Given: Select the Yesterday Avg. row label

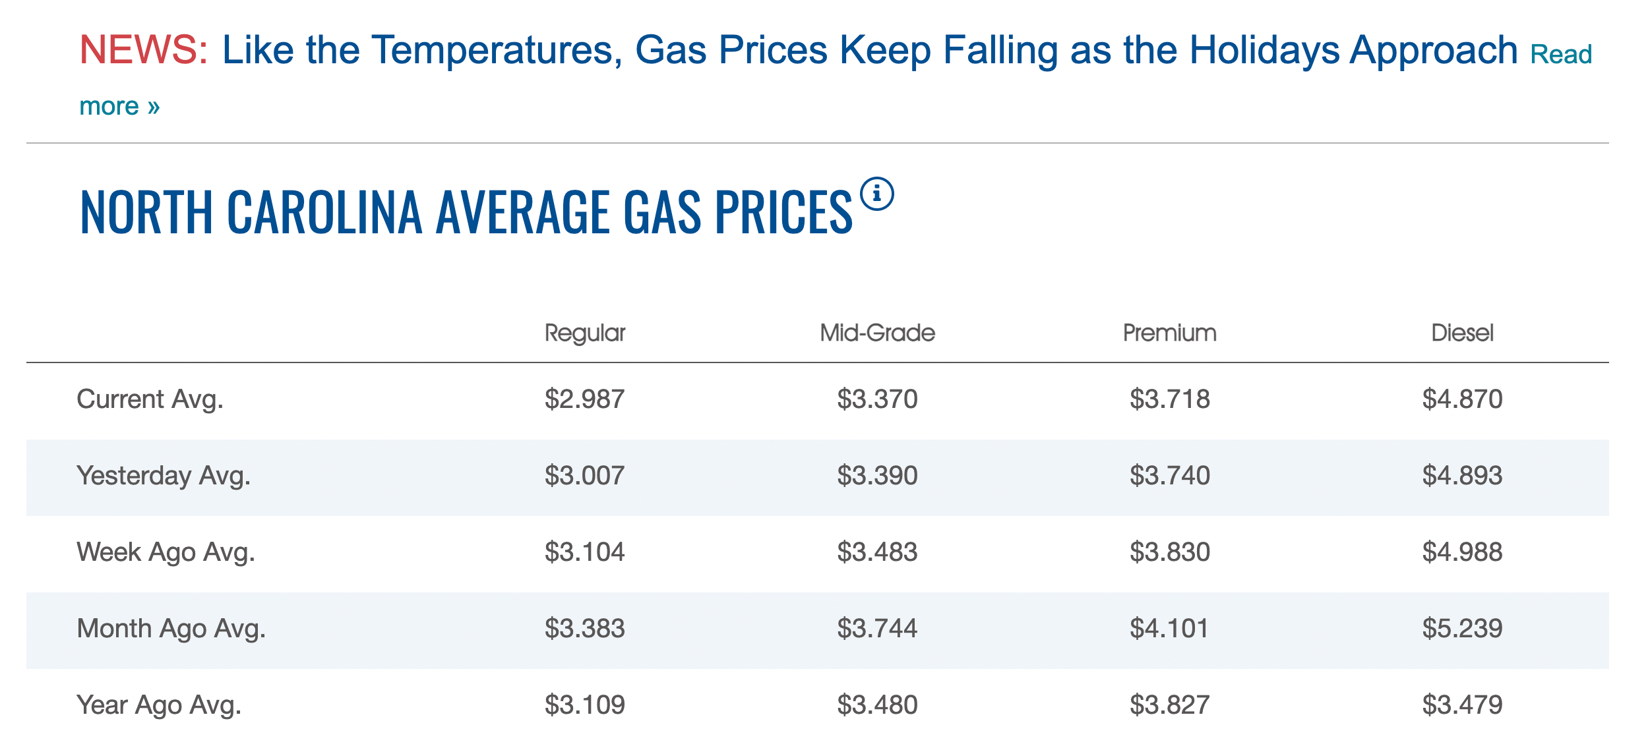Looking at the screenshot, I should (164, 476).
